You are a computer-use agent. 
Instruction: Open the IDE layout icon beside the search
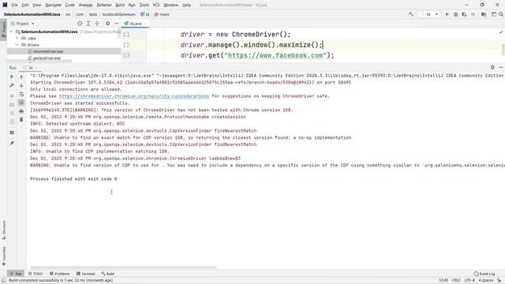[x=493, y=14]
